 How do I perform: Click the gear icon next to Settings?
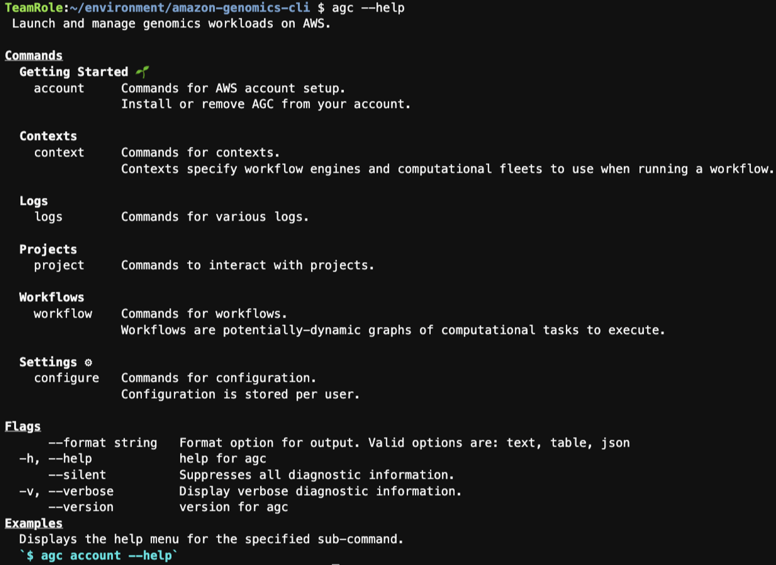click(x=88, y=362)
